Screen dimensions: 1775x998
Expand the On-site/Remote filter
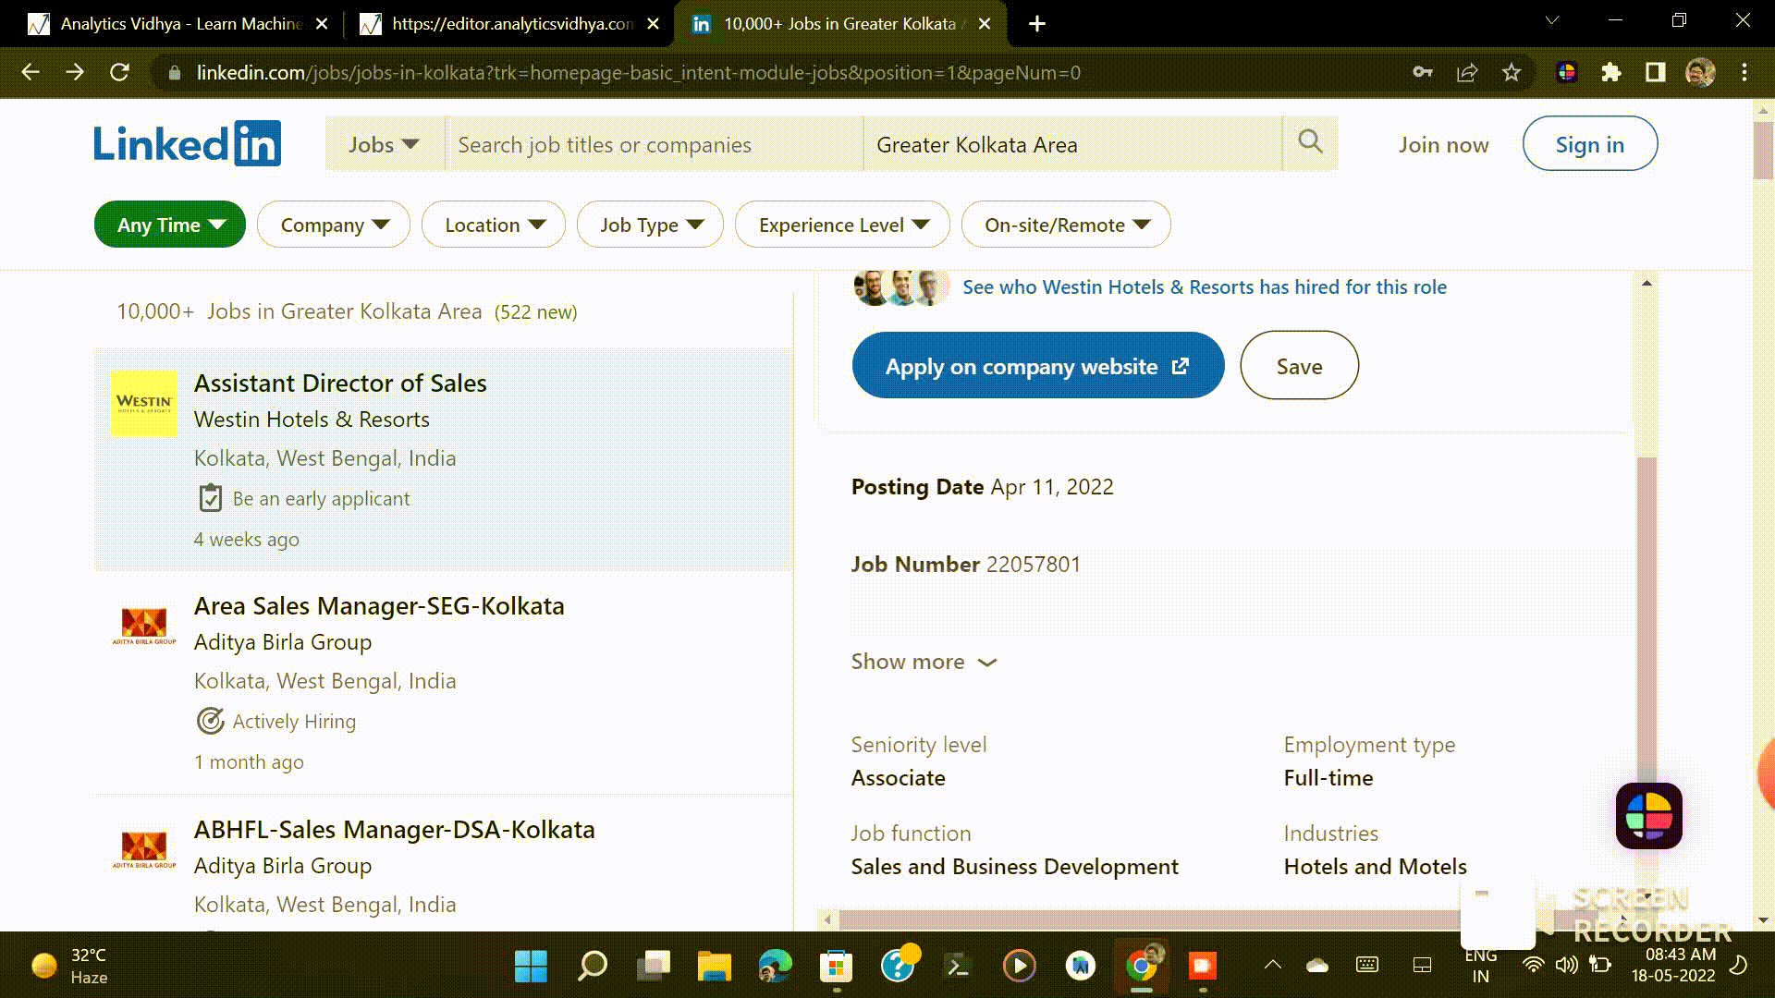(x=1066, y=225)
